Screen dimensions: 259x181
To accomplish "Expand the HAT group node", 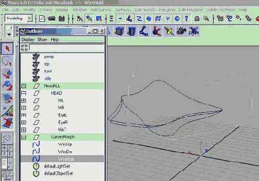I will point(24,130).
